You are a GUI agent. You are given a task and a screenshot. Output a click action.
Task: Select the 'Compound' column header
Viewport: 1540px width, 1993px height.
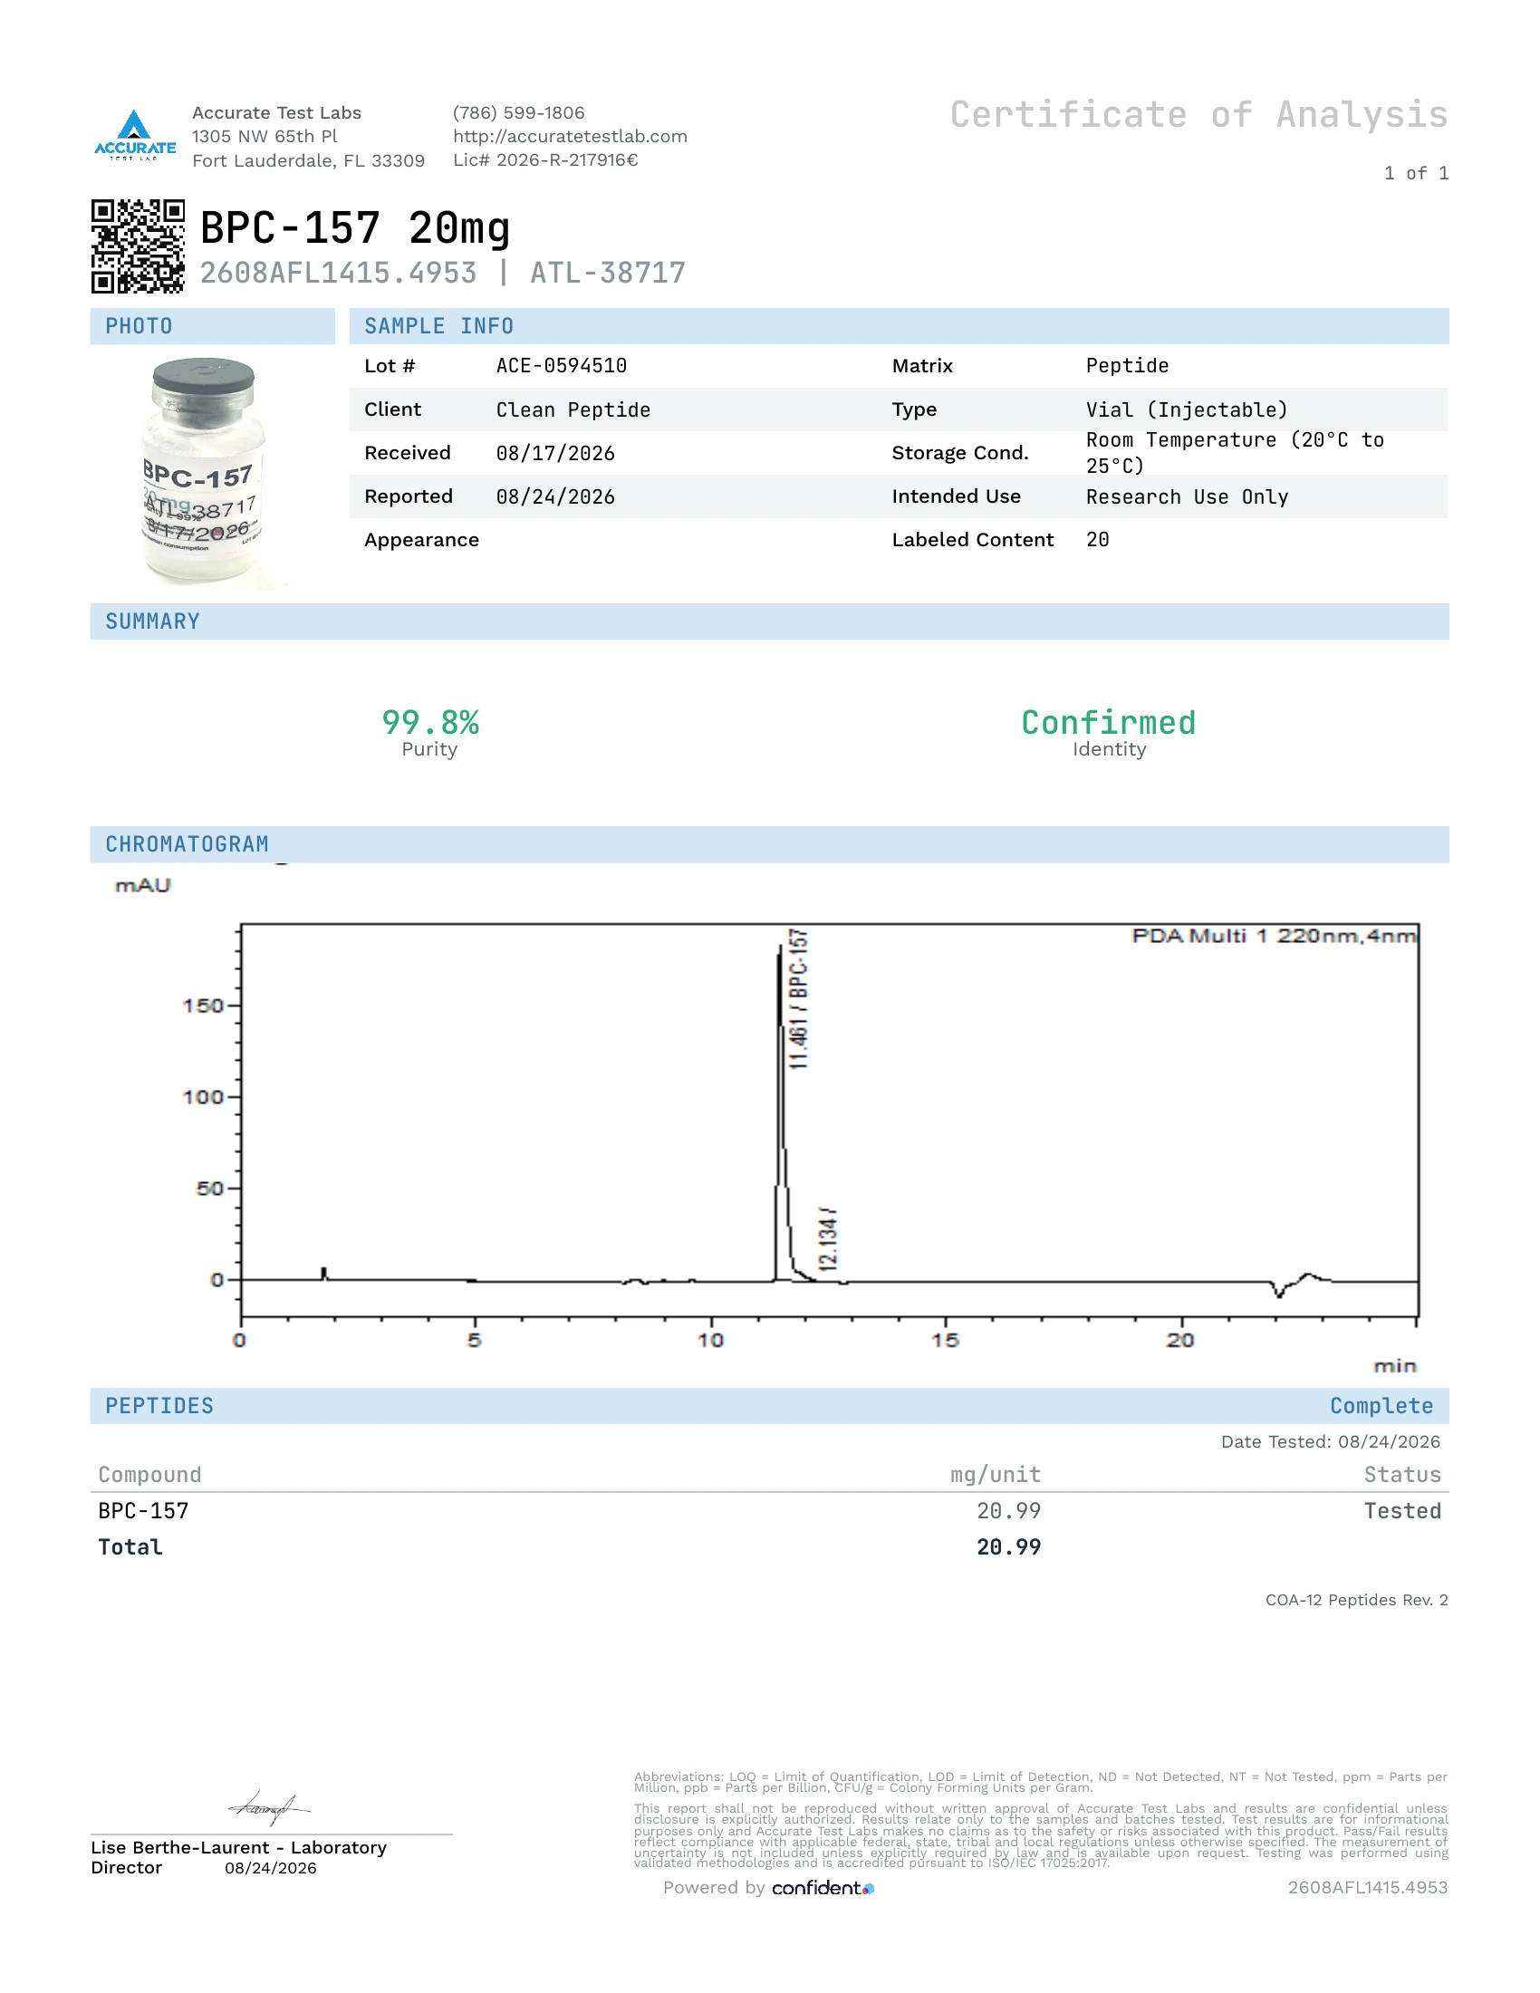[149, 1475]
